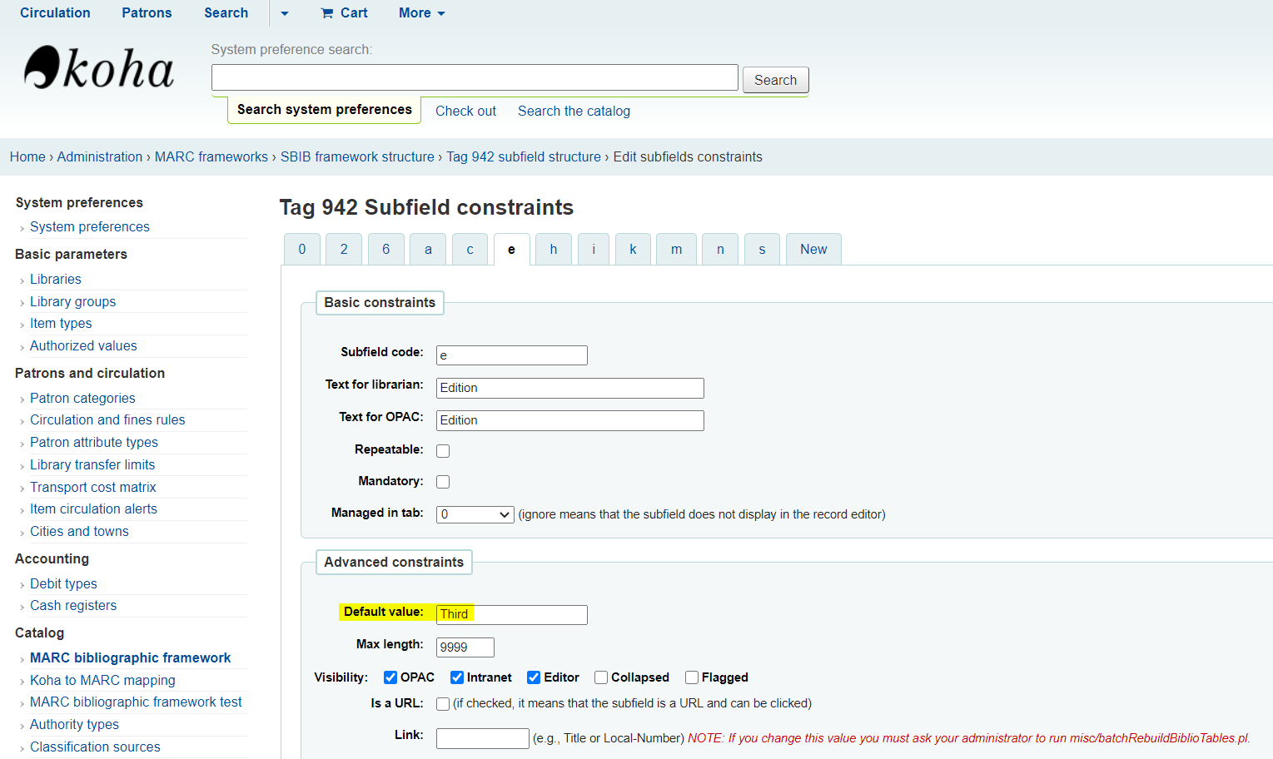Open Item circulation alerts link

(93, 508)
